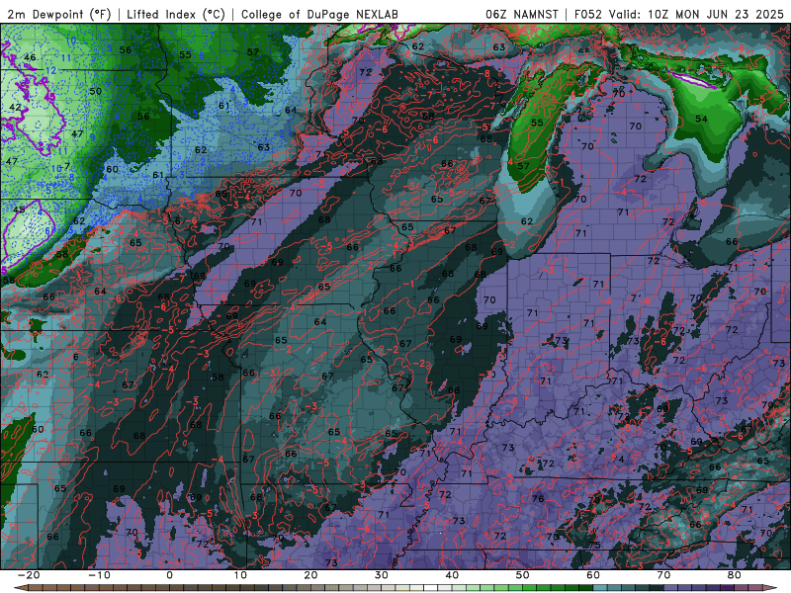791x593 pixels.
Task: Click the 'F052' forecast hour text
Action: click(x=588, y=14)
